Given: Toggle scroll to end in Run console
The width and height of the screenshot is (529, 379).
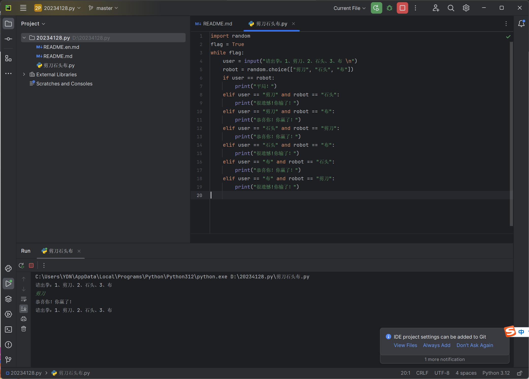Looking at the screenshot, I should (24, 309).
